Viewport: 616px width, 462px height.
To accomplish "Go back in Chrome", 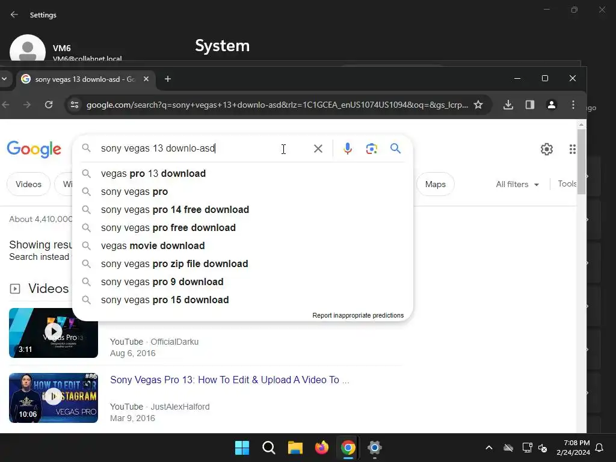I will click(5, 105).
